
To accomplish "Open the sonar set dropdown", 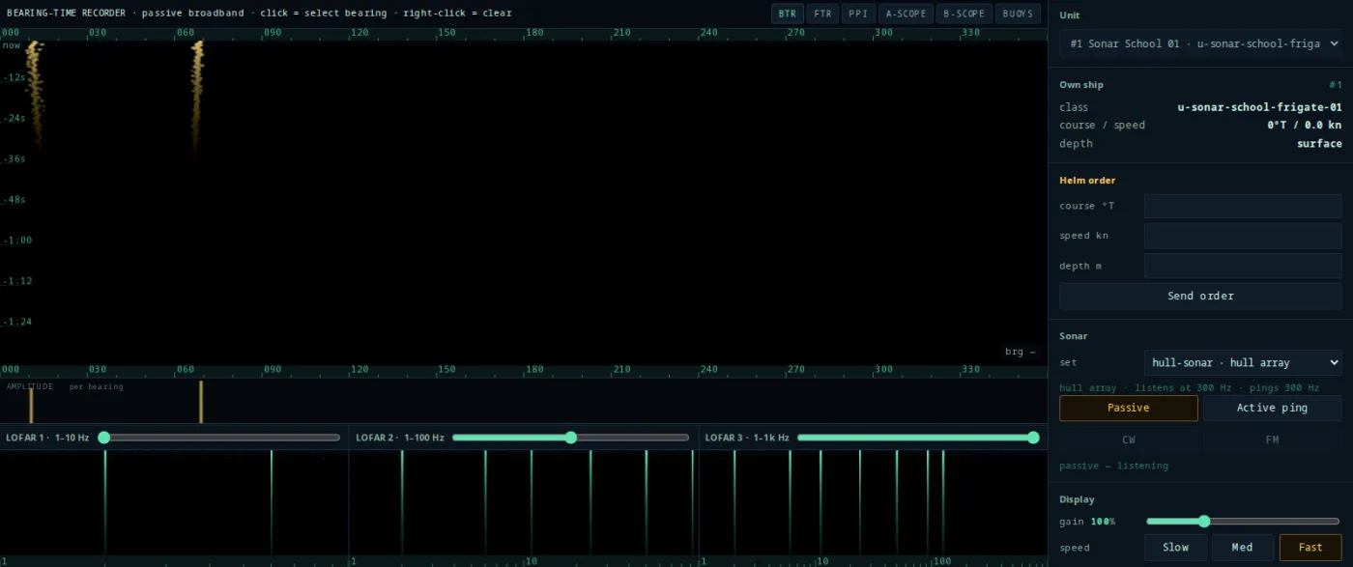I will click(1243, 362).
